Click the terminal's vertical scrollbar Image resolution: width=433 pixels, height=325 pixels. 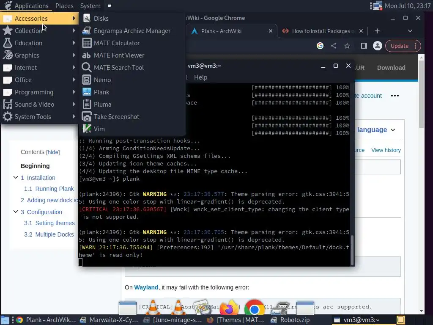pyautogui.click(x=352, y=250)
